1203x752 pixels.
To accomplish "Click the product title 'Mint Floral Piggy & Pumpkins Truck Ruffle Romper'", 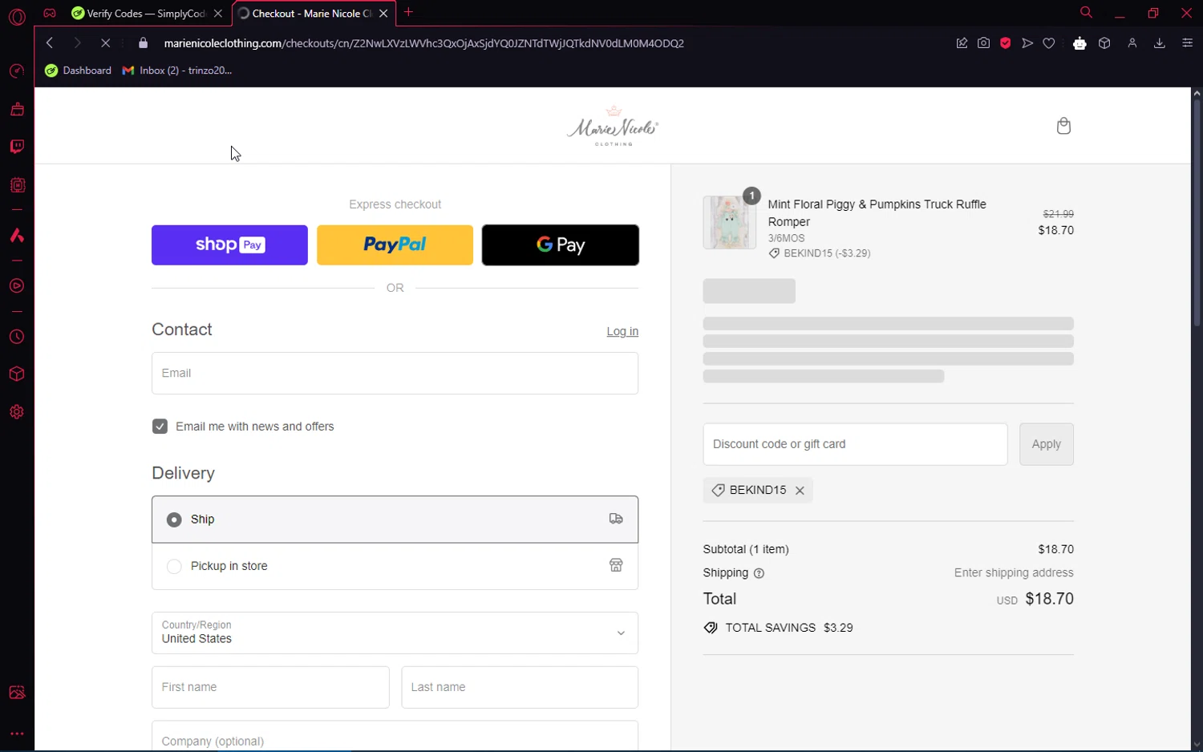I will tap(877, 213).
